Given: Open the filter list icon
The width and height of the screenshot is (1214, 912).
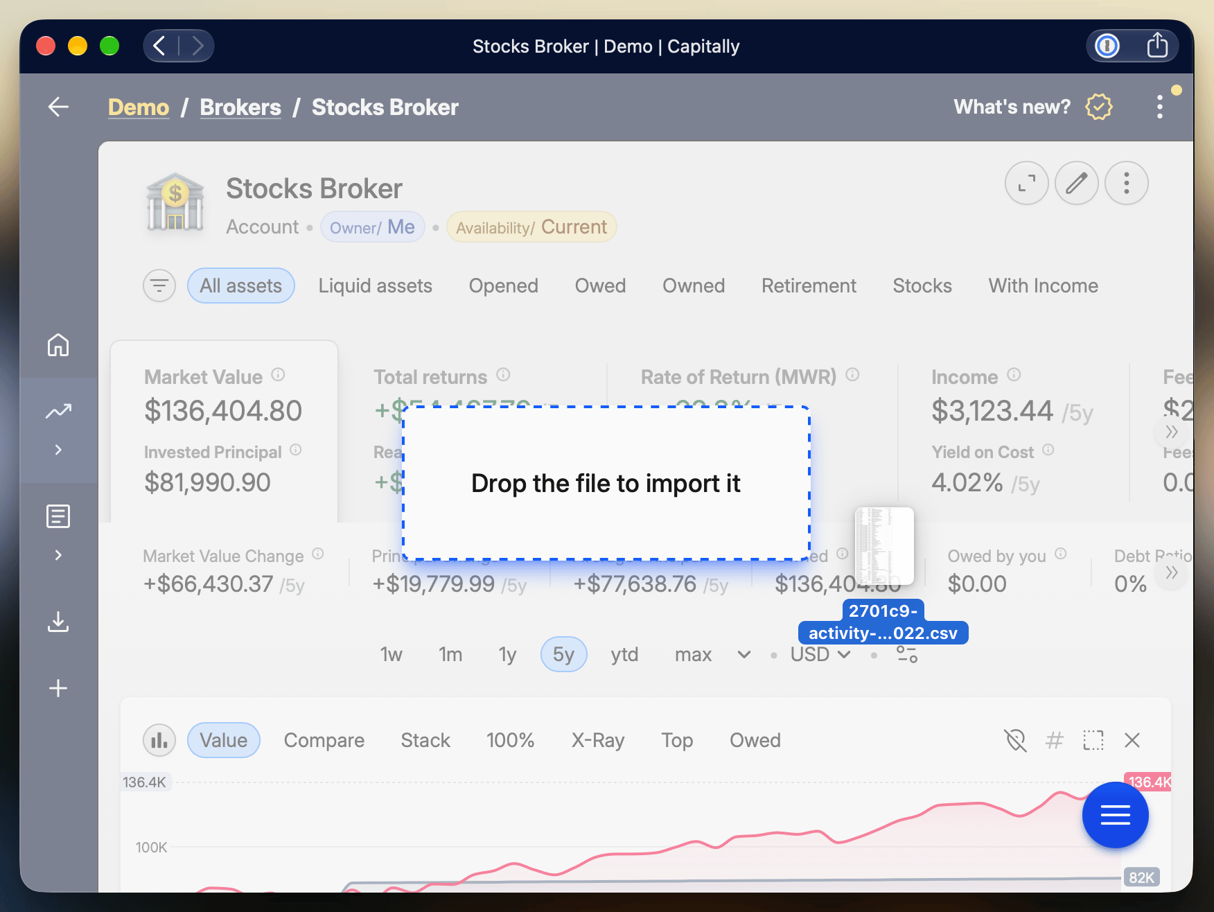Looking at the screenshot, I should 159,286.
